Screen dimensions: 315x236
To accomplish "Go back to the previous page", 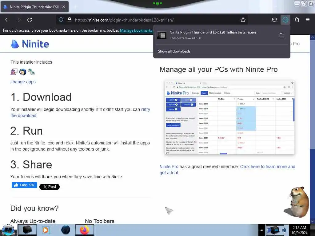I will [7, 20].
